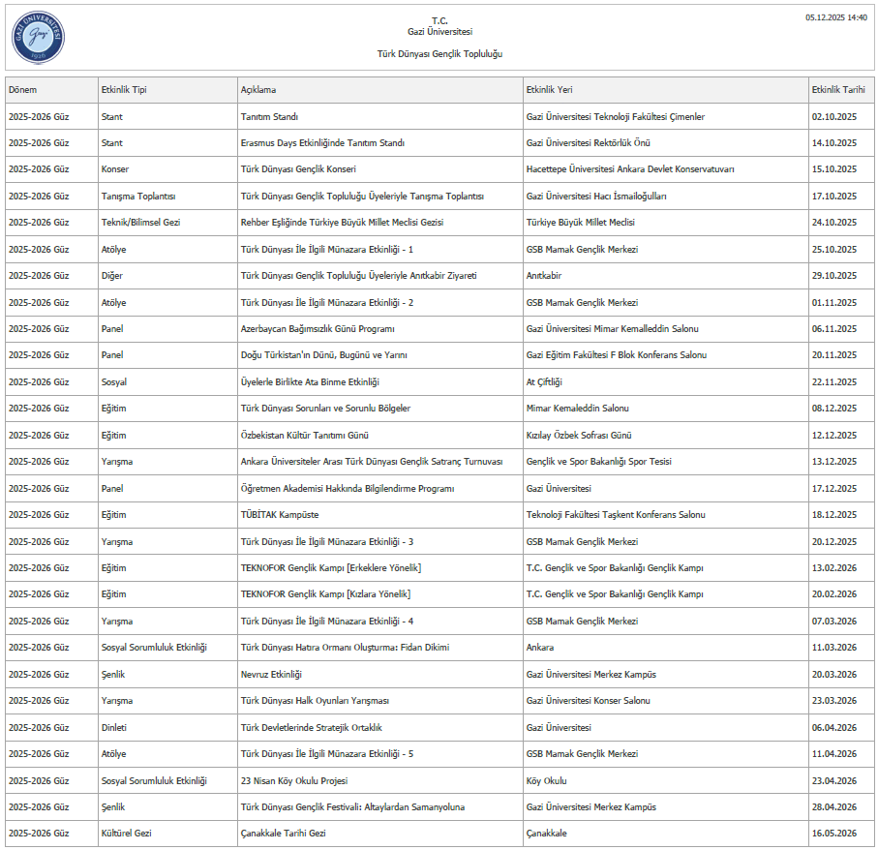Click the Etkinlik Yeri column header
This screenshot has width=878, height=850.
point(549,90)
